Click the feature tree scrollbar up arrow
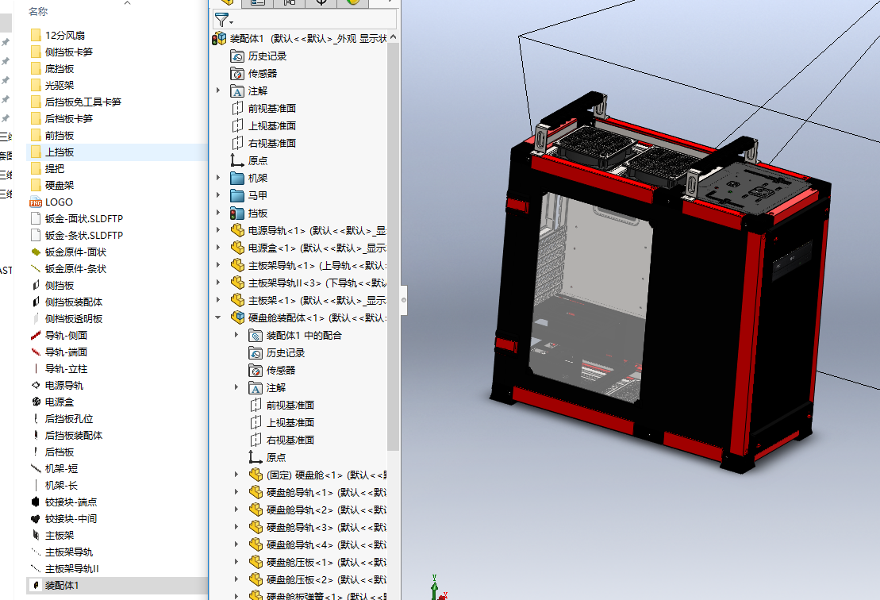Viewport: 880px width, 600px height. [x=394, y=37]
